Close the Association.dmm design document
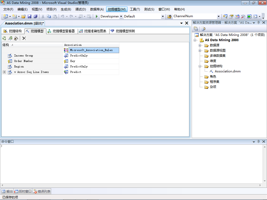 (x=187, y=23)
